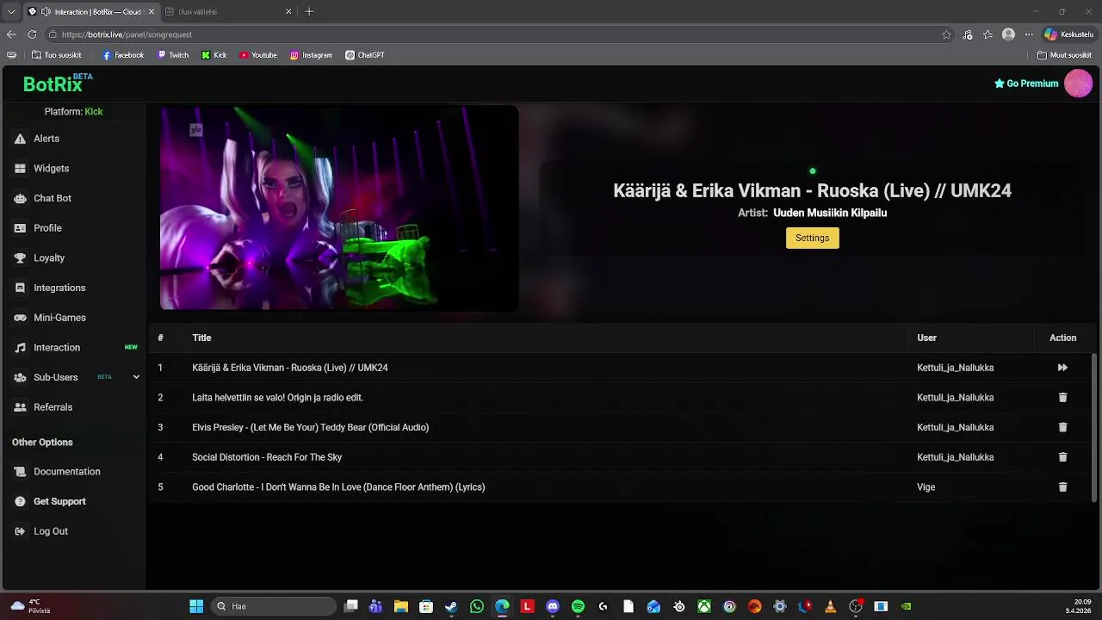
Task: Open the weather widget in the taskbar
Action: coord(30,606)
